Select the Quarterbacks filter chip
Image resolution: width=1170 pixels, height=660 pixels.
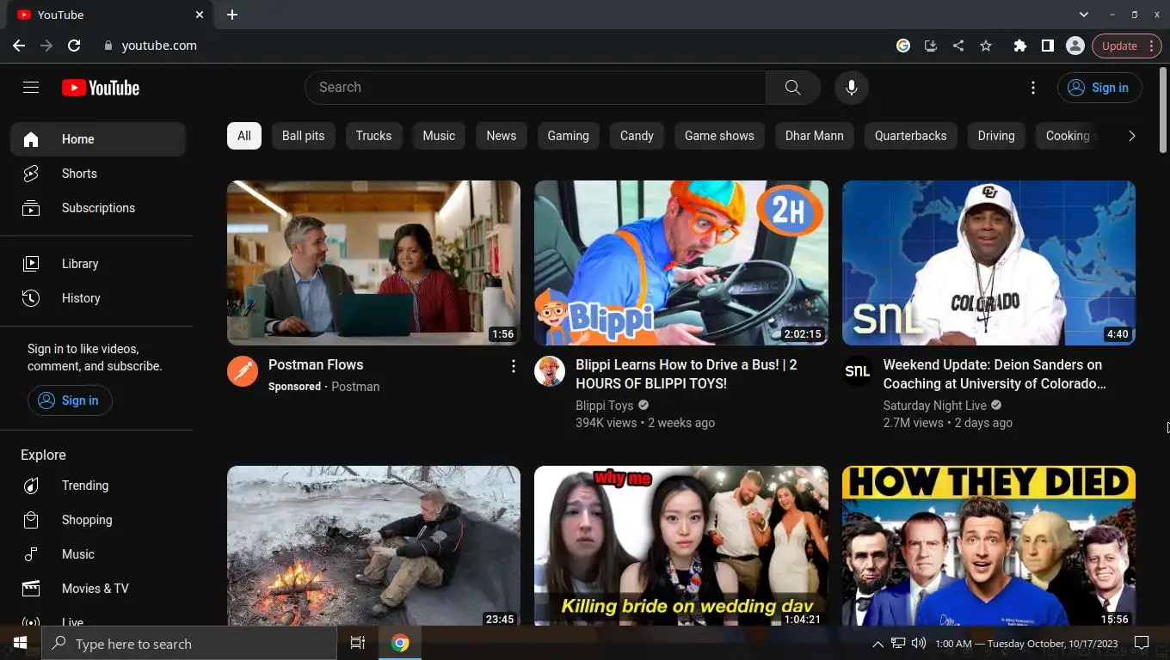pos(911,136)
